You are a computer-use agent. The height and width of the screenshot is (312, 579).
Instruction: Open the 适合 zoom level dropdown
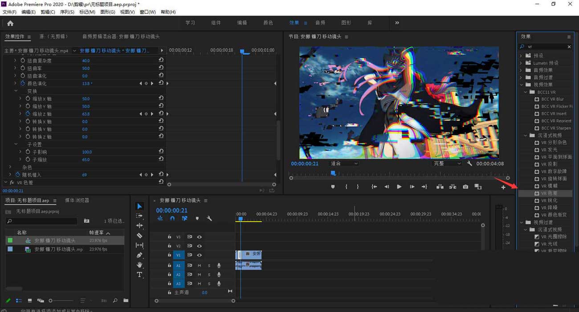pyautogui.click(x=344, y=164)
